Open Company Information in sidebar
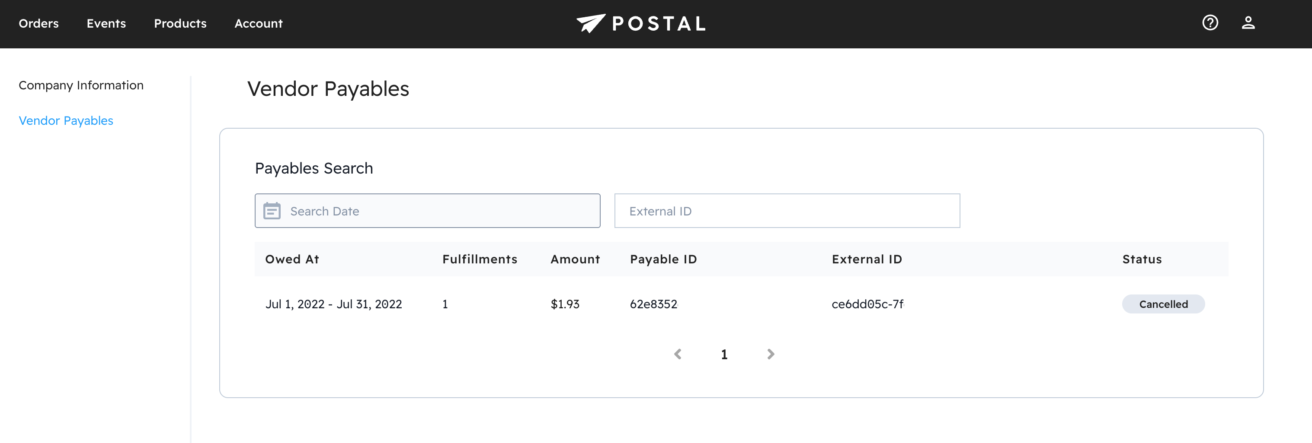 click(81, 85)
